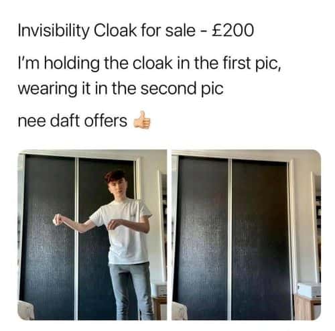
Task: Open the second photo of empty wardrobe
Action: (247, 235)
